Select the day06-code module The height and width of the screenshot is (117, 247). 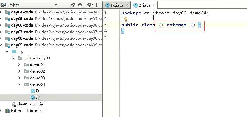22,25
